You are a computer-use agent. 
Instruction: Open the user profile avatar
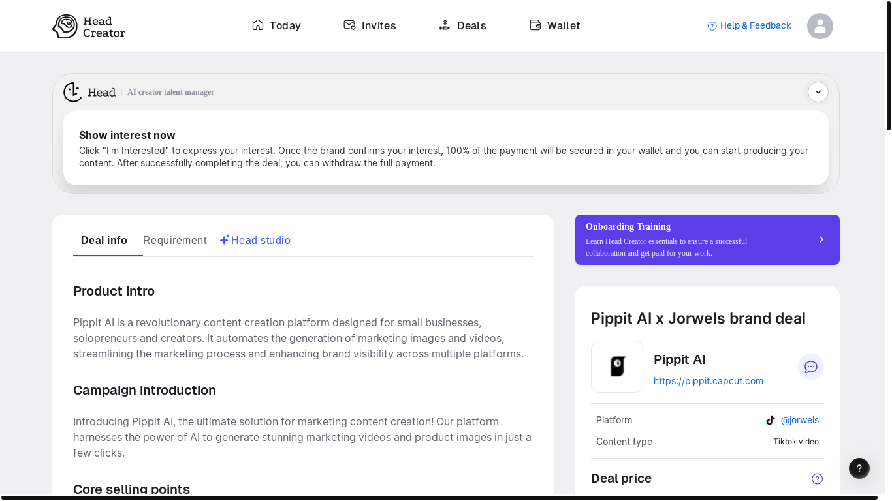click(820, 26)
